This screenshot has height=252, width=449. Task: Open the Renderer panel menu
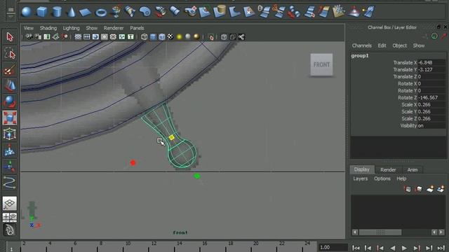click(114, 28)
